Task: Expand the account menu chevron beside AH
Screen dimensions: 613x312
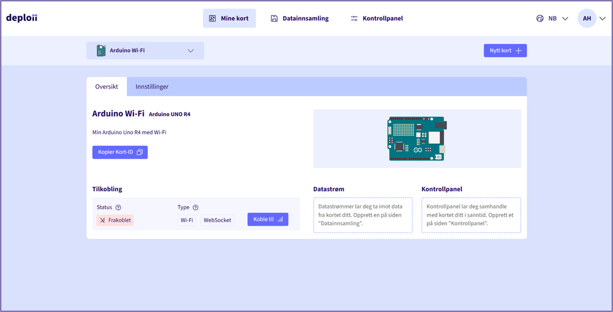Action: pos(602,19)
